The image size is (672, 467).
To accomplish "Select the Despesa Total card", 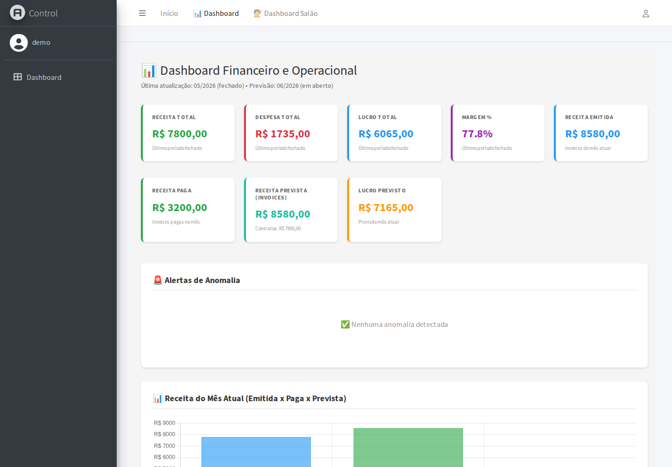I will [291, 133].
